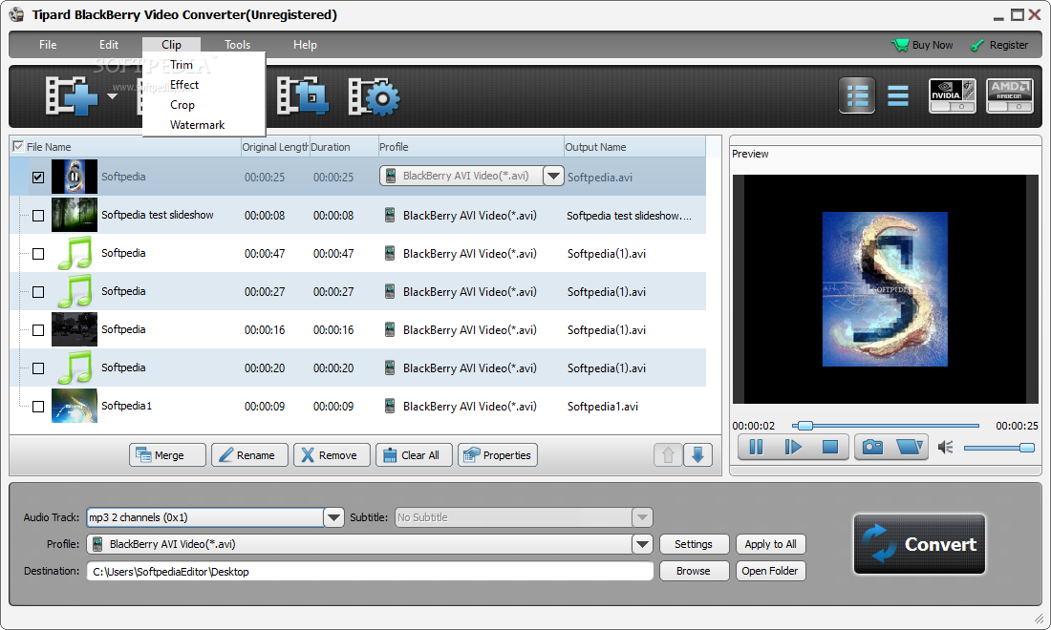
Task: Take a snapshot with camera icon
Action: 872,447
